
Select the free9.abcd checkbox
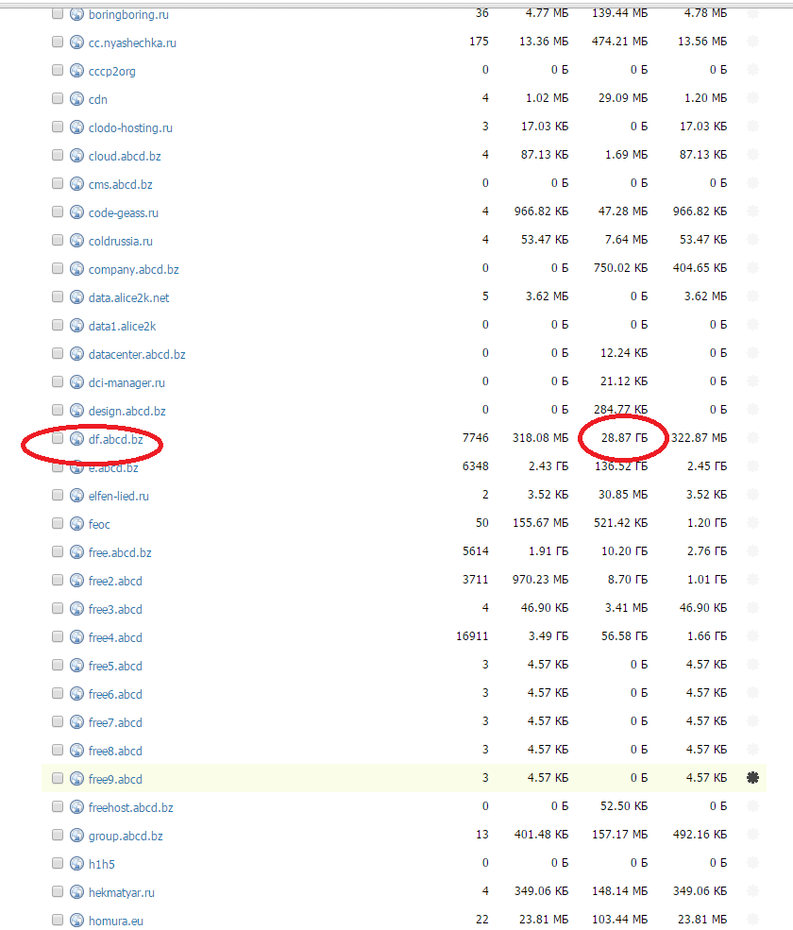pyautogui.click(x=58, y=779)
